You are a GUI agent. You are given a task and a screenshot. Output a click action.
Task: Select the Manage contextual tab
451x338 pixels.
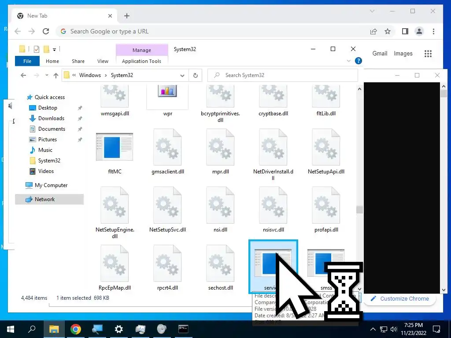pos(142,50)
